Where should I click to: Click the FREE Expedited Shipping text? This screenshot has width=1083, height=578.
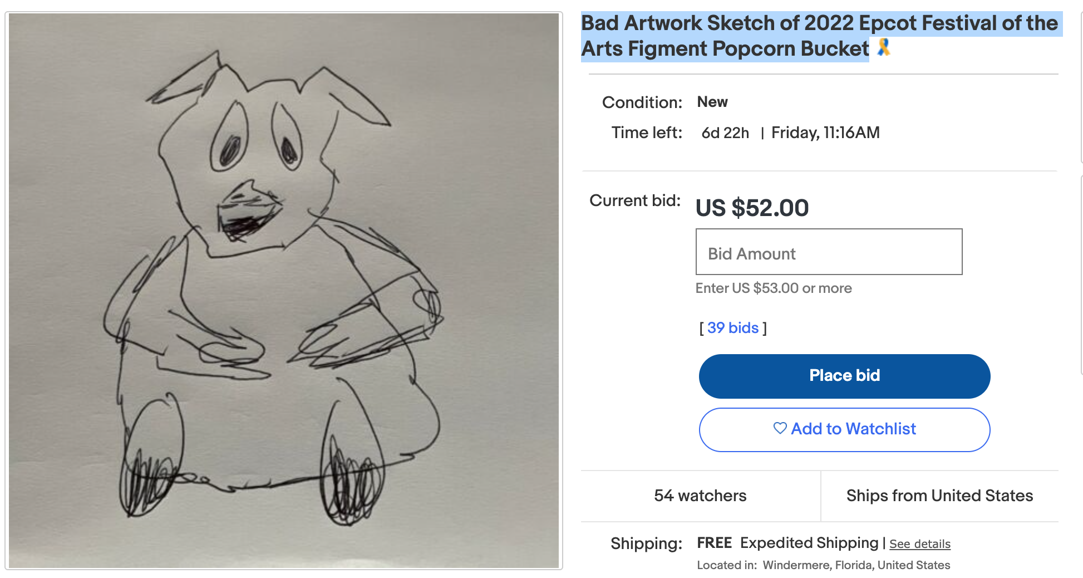(x=787, y=543)
